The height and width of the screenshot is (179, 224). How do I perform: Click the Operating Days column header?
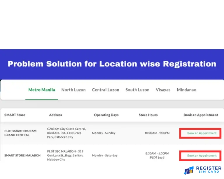click(106, 115)
